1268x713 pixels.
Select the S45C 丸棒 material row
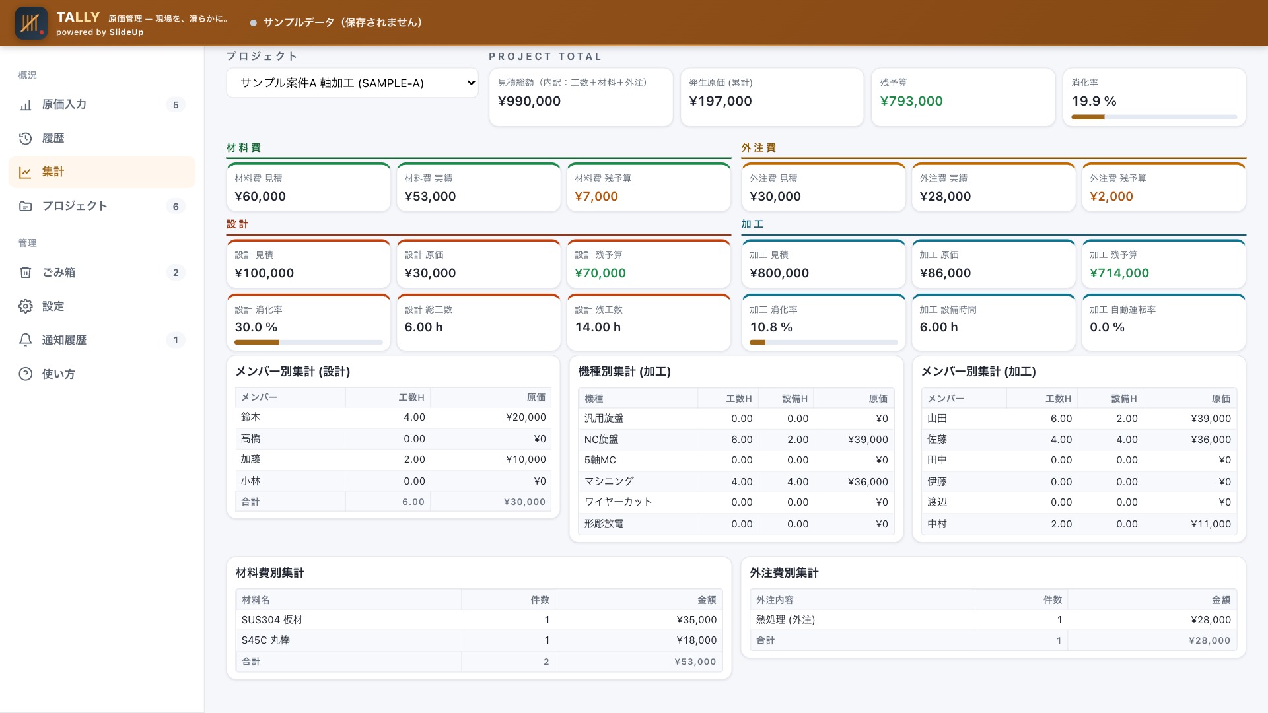coord(479,640)
